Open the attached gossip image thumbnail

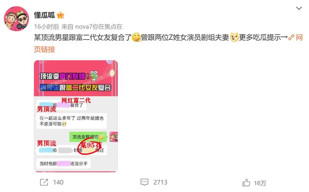[x=76, y=116]
